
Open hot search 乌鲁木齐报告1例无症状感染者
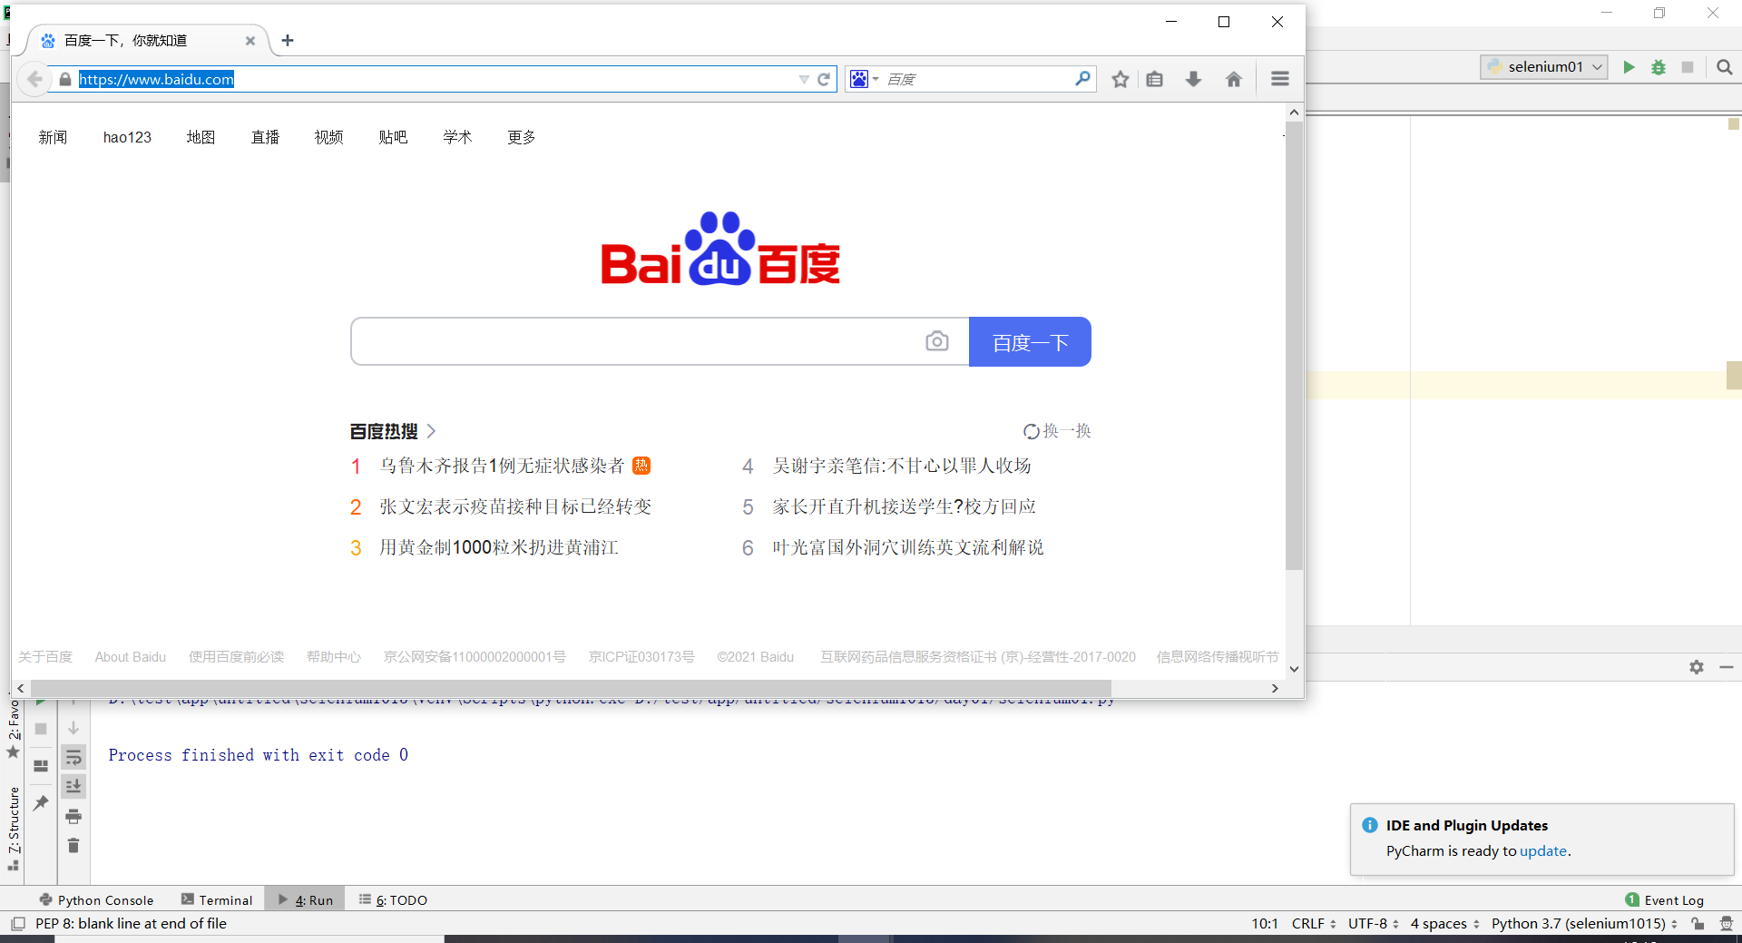tap(502, 466)
